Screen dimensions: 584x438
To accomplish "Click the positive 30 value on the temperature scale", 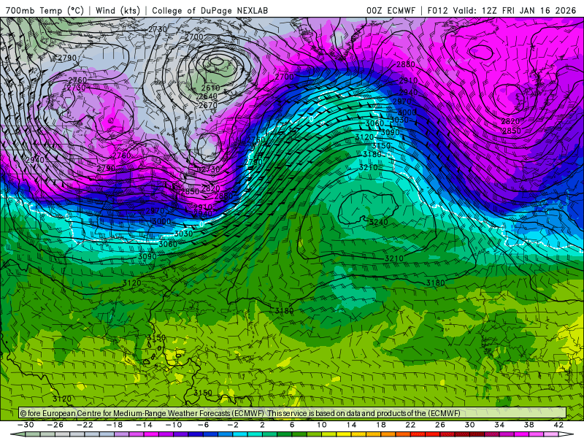I will click(469, 425).
